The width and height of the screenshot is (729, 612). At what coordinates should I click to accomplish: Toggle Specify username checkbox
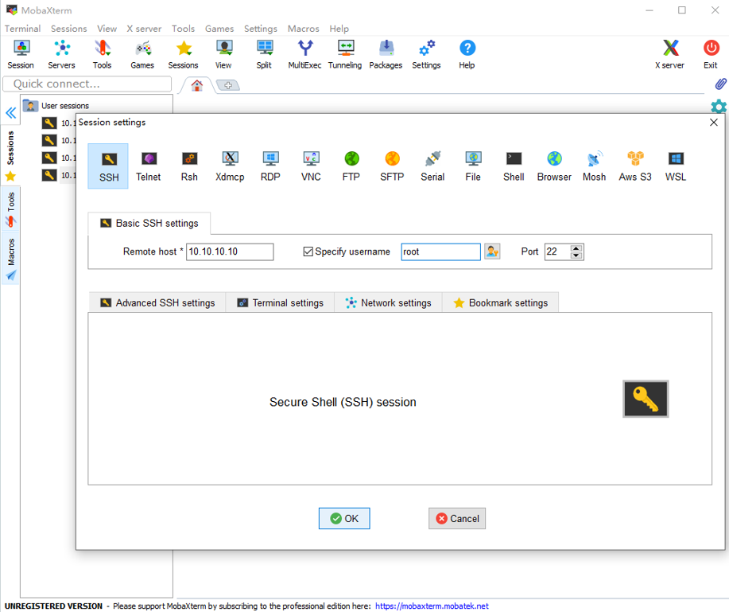308,251
